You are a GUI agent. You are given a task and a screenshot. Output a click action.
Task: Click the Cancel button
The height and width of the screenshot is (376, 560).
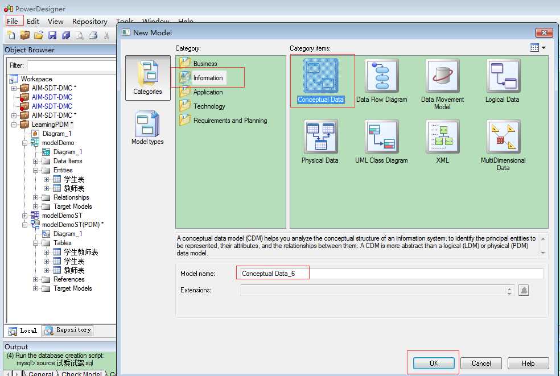pos(481,363)
